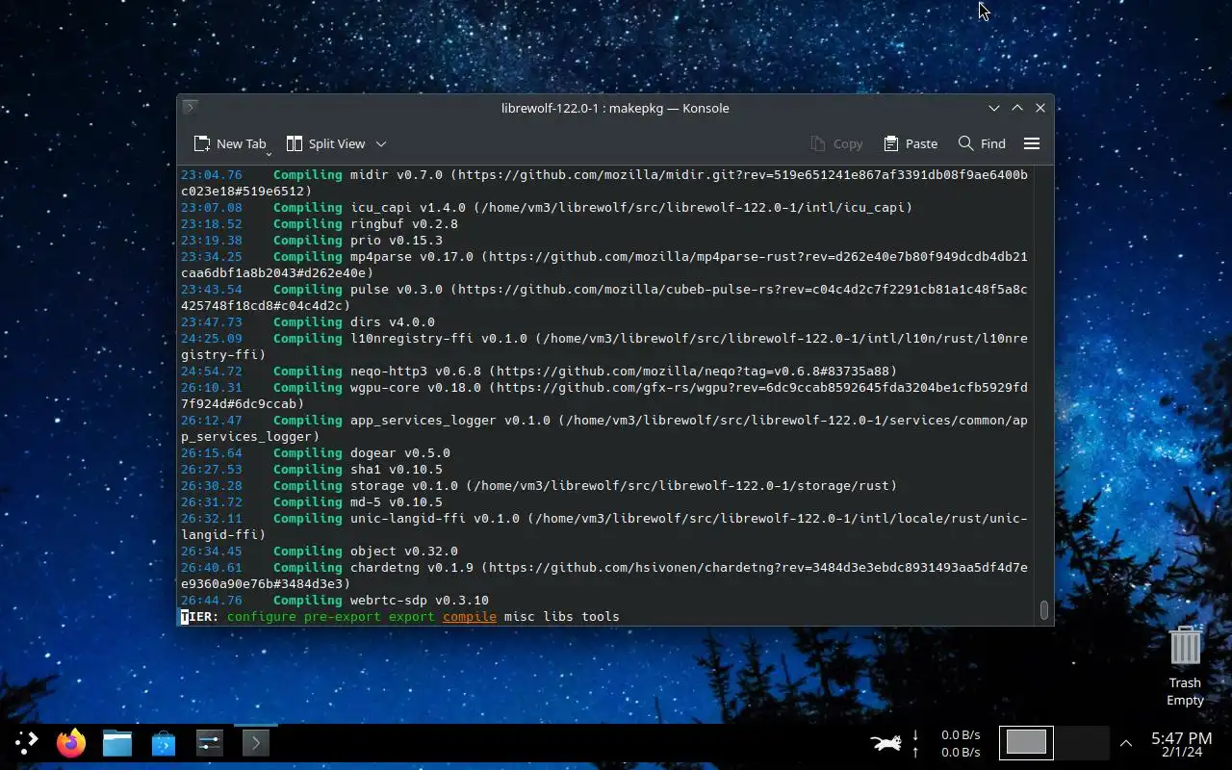Open a New Tab in Konsole
1232x770 pixels.
pos(229,143)
